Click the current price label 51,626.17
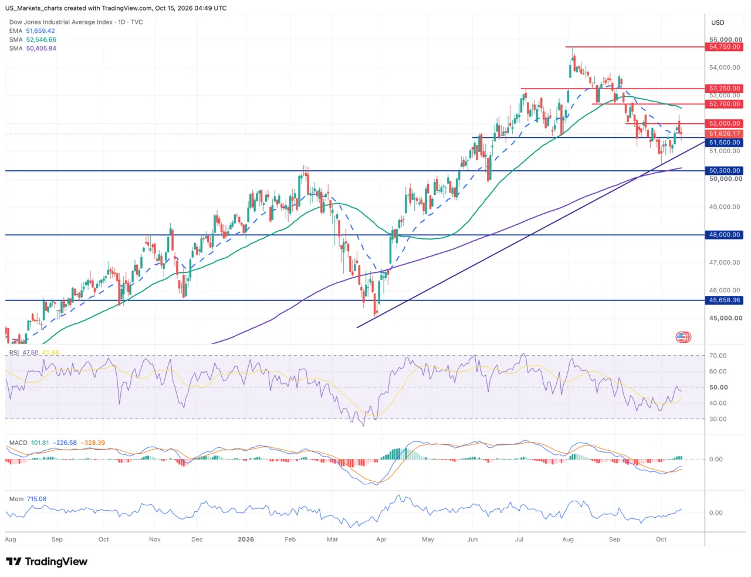Screen dimensions: 751x577 pyautogui.click(x=725, y=134)
